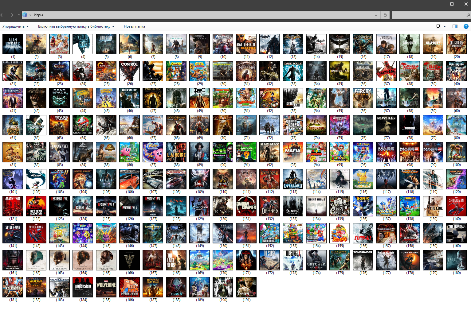
Task: Select the Alan Wake folder (1)
Action: pyautogui.click(x=13, y=44)
